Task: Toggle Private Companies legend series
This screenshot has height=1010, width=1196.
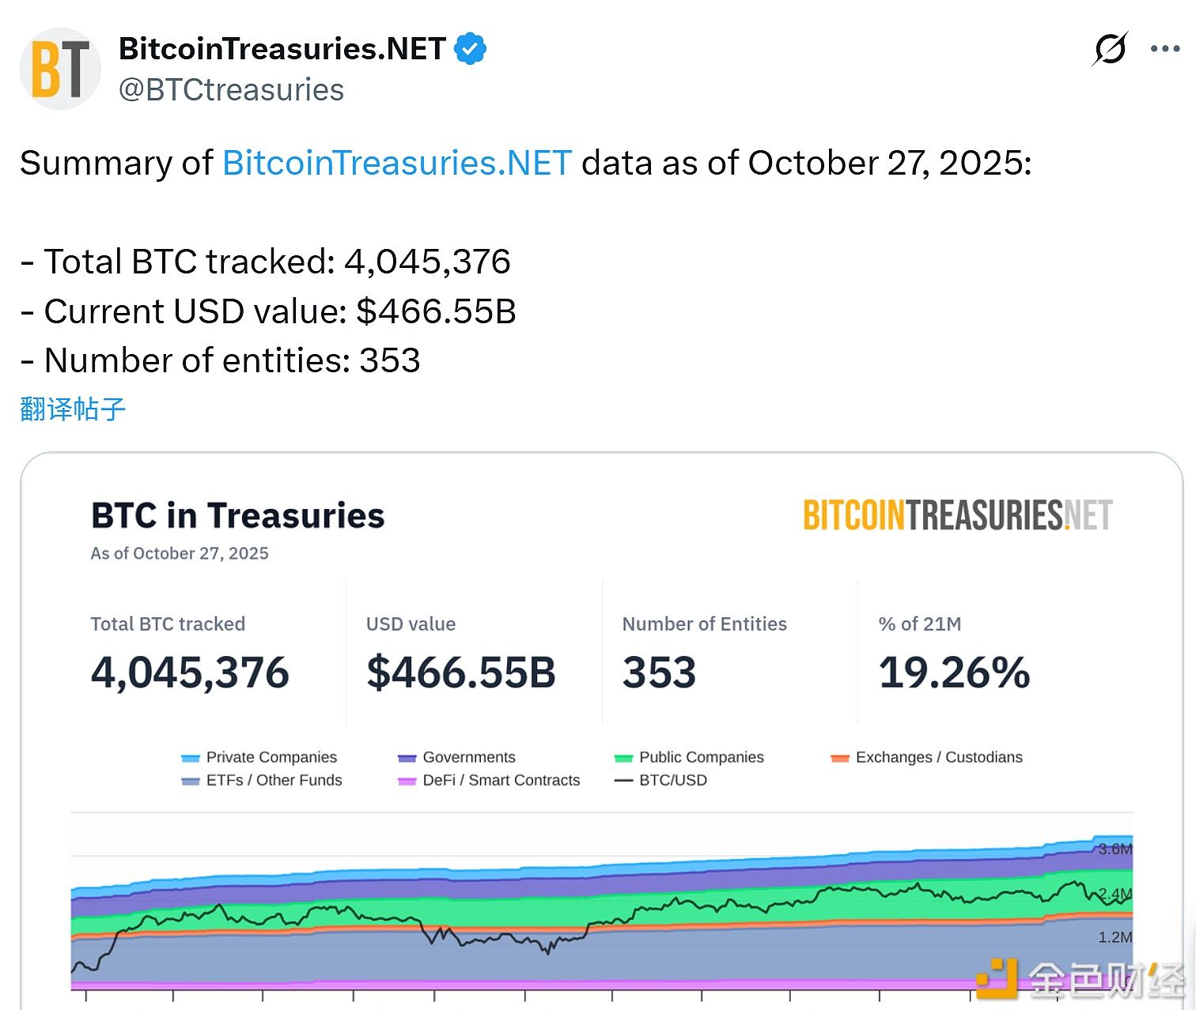Action: pos(271,757)
